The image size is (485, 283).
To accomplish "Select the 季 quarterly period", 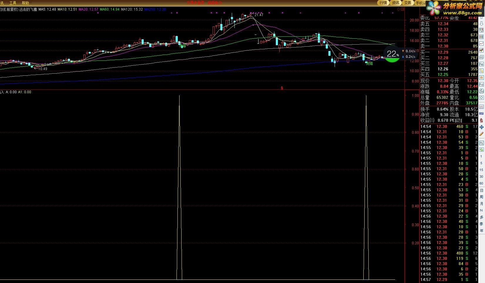I will [481, 224].
